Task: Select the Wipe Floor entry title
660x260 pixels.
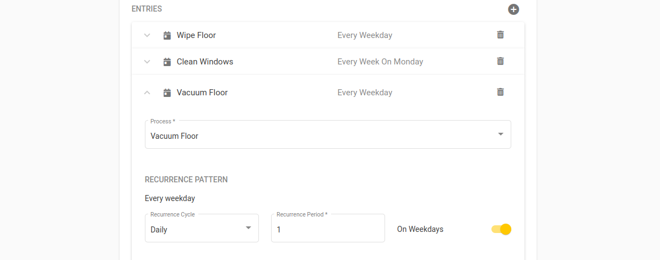Action: click(x=196, y=35)
